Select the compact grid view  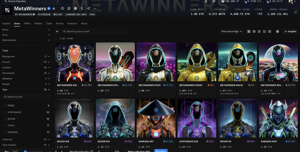pos(254,31)
